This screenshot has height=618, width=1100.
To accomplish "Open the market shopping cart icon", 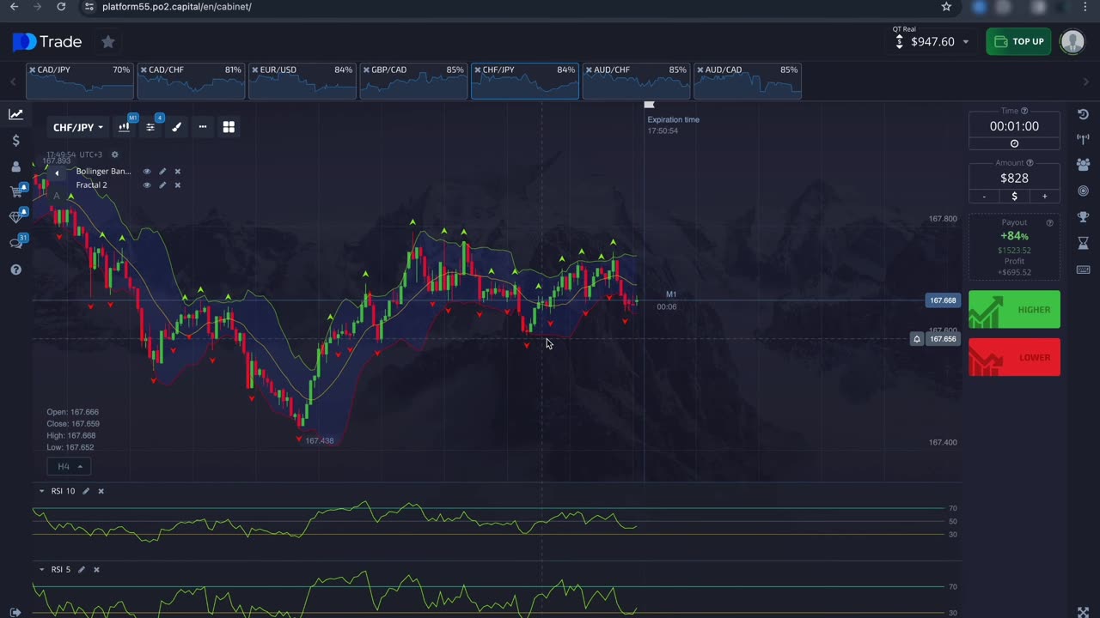I will coord(15,191).
